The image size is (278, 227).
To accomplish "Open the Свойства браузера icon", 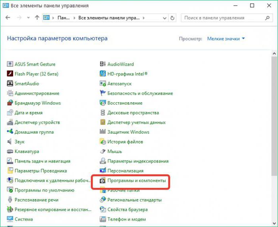I will pos(102,209).
